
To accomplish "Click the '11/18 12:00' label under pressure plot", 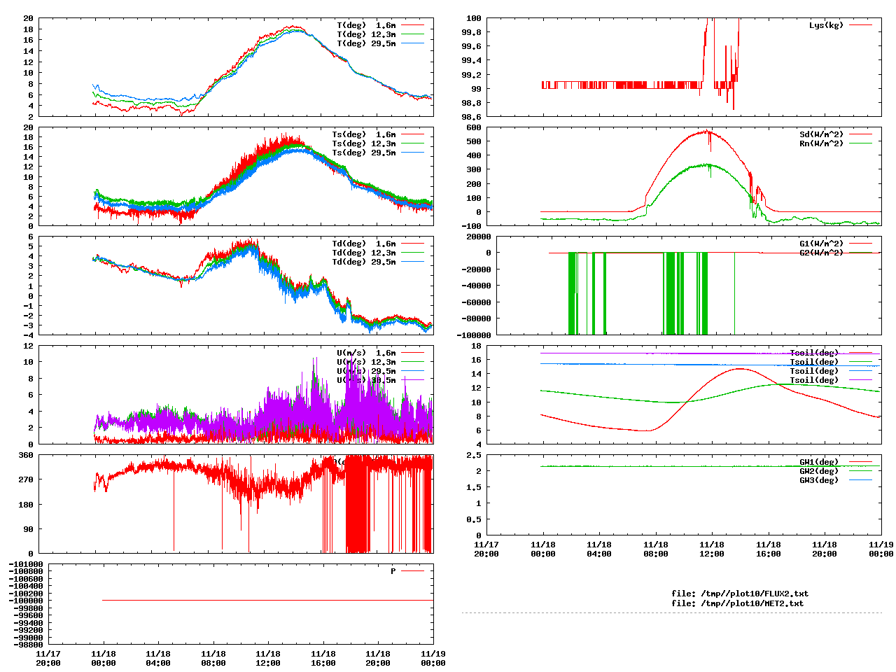I will click(x=268, y=659).
